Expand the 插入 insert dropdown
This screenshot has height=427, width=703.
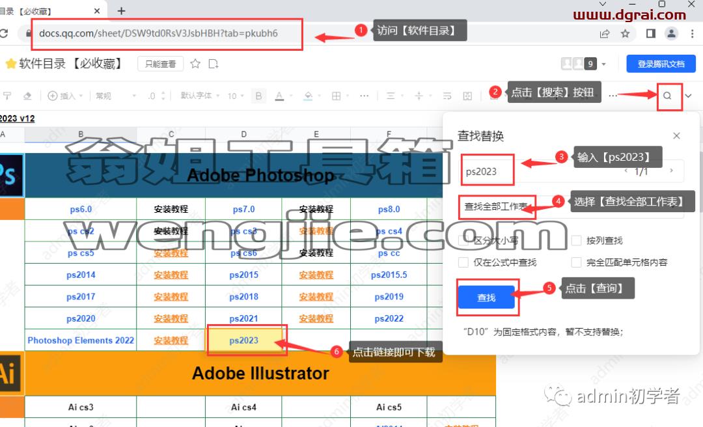coord(66,96)
